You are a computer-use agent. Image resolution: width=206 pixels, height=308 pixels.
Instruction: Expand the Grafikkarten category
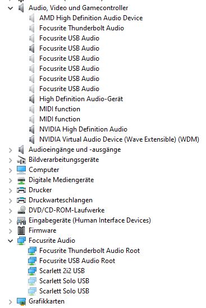(11, 302)
